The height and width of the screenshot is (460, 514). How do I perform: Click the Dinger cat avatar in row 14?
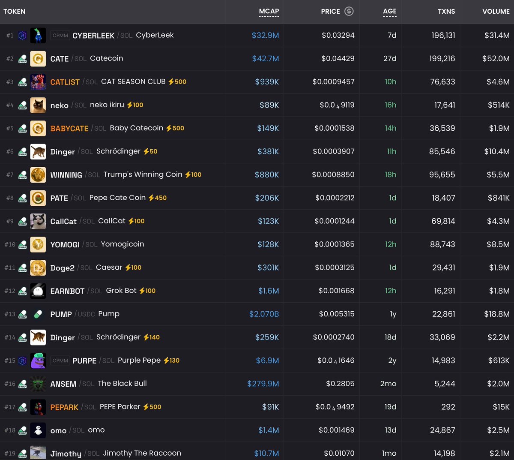tap(38, 337)
